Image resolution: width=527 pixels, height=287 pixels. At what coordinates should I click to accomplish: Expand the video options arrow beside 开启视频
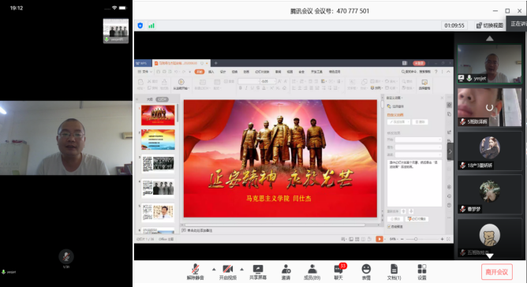click(x=241, y=269)
